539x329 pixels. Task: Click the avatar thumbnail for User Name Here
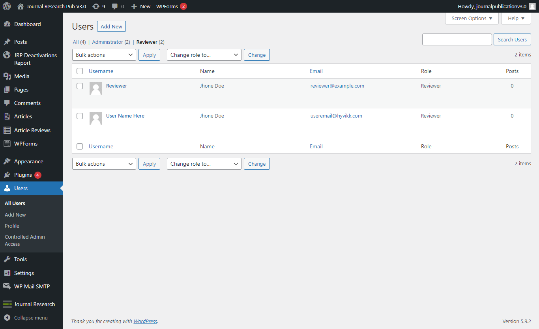tap(96, 118)
